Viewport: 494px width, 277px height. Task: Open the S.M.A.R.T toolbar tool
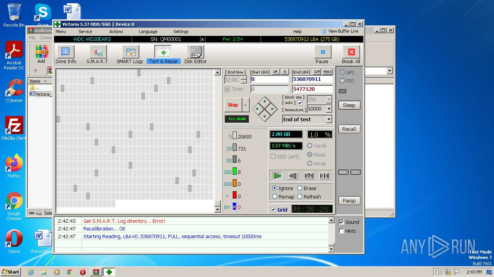coord(97,55)
